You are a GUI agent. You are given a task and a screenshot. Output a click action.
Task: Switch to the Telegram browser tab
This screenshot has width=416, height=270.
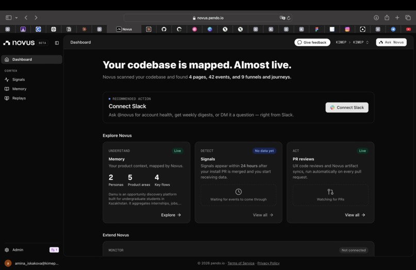tap(393, 29)
